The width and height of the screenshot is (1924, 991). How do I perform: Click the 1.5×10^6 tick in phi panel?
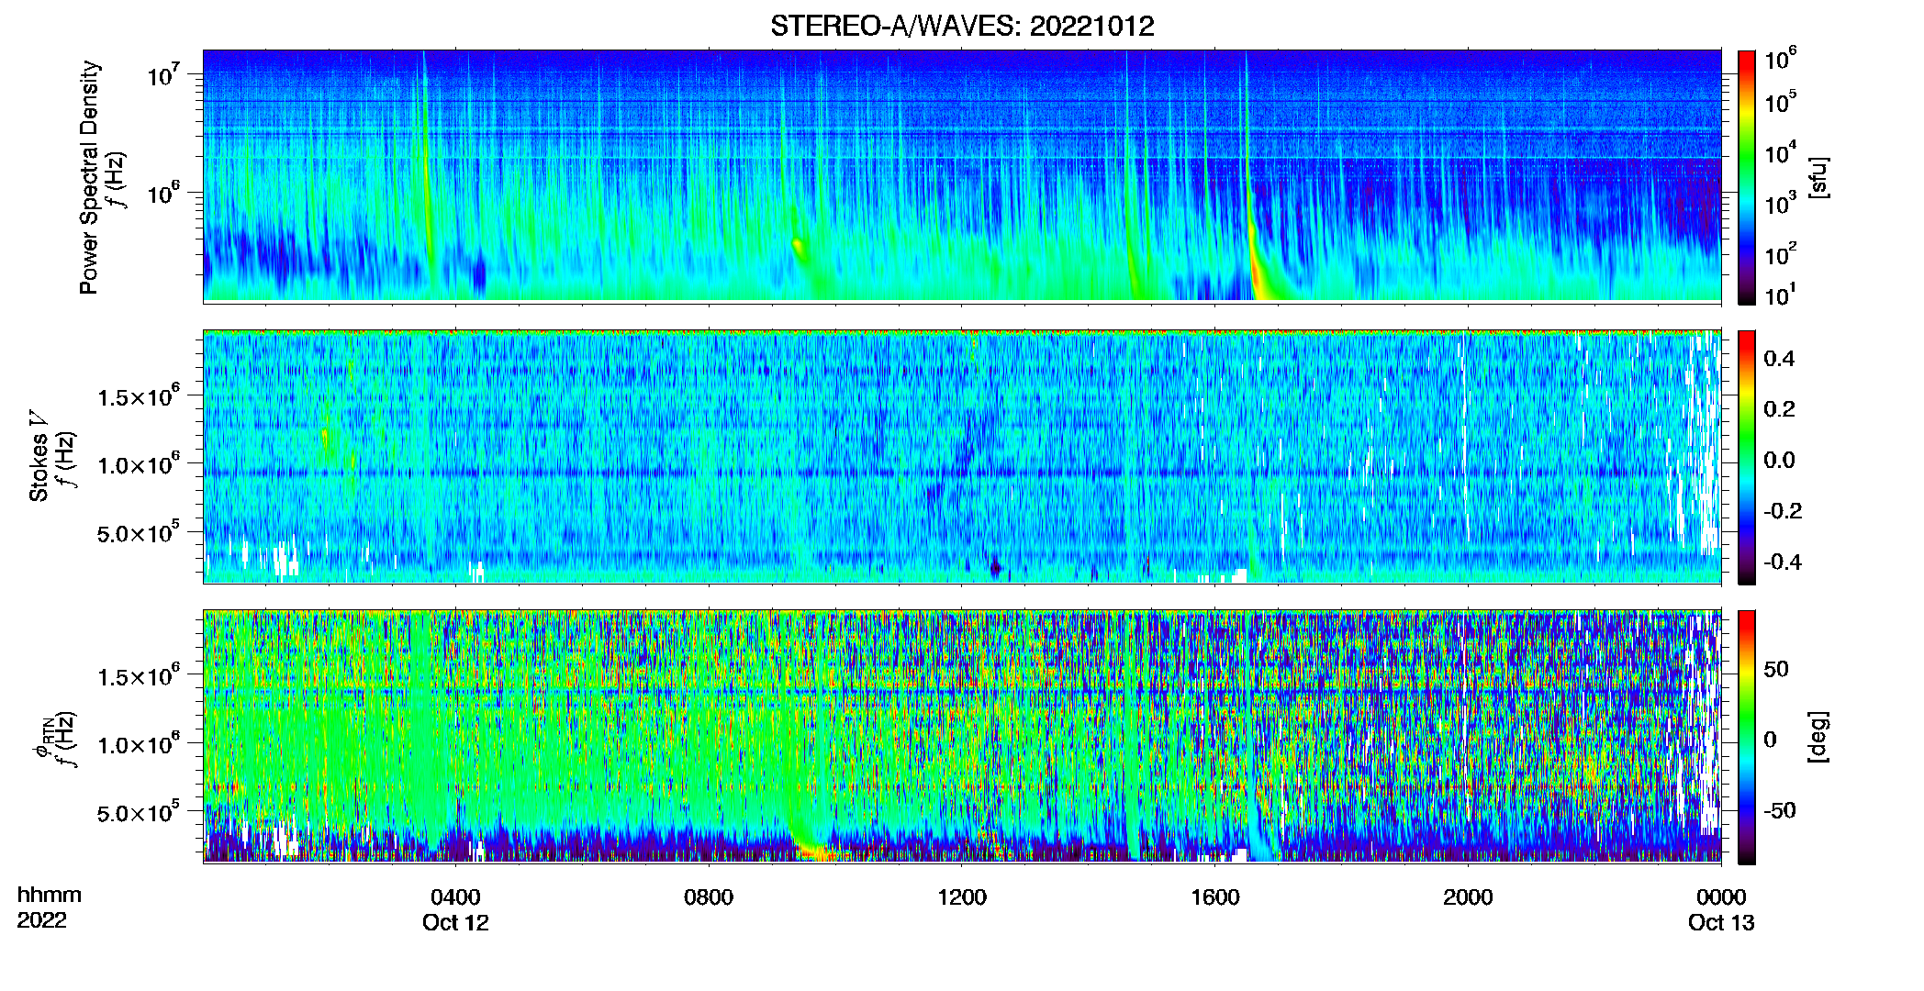point(139,675)
